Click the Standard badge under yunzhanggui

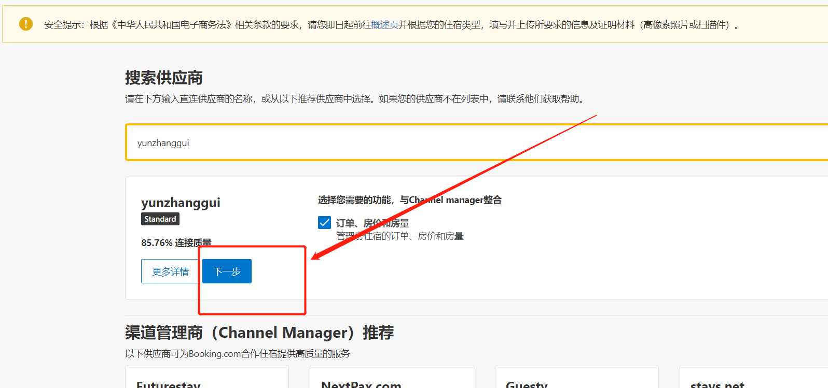[160, 219]
